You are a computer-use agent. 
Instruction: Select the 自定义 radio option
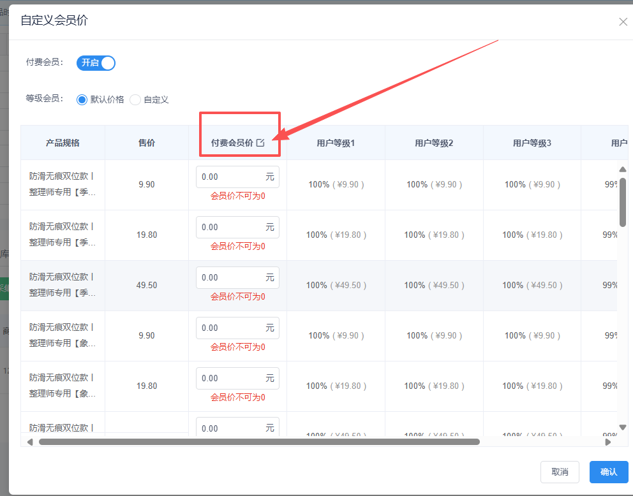(135, 99)
